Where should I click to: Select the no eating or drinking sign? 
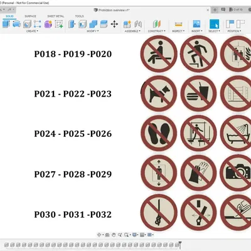click(x=198, y=93)
